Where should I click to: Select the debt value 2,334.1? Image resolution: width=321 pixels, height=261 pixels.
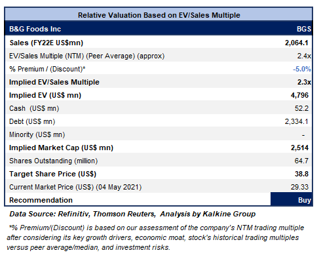point(297,121)
